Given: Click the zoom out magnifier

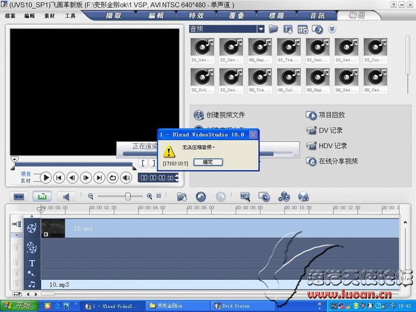Looking at the screenshot, I should coord(90,197).
